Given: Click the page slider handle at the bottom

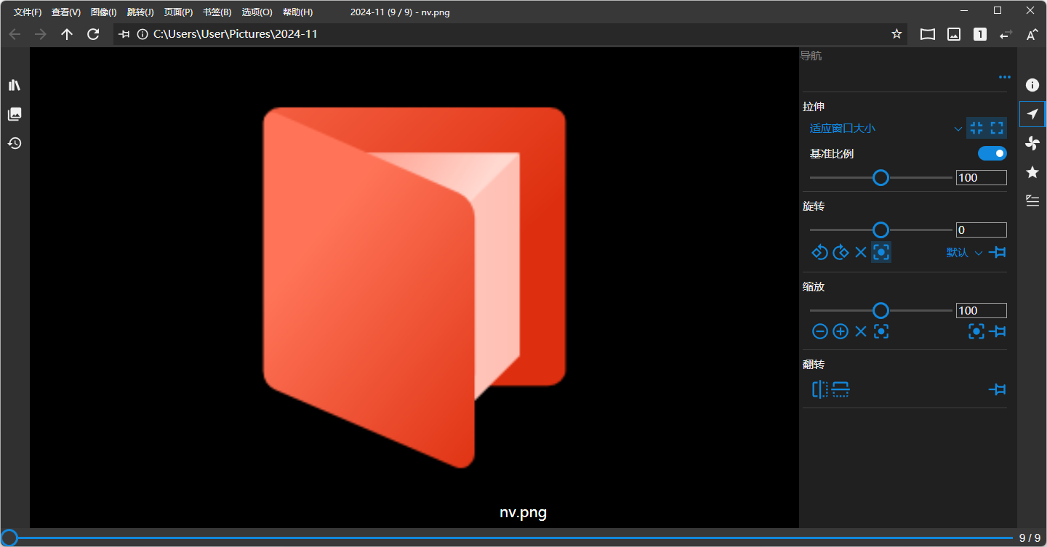Looking at the screenshot, I should click(x=9, y=538).
